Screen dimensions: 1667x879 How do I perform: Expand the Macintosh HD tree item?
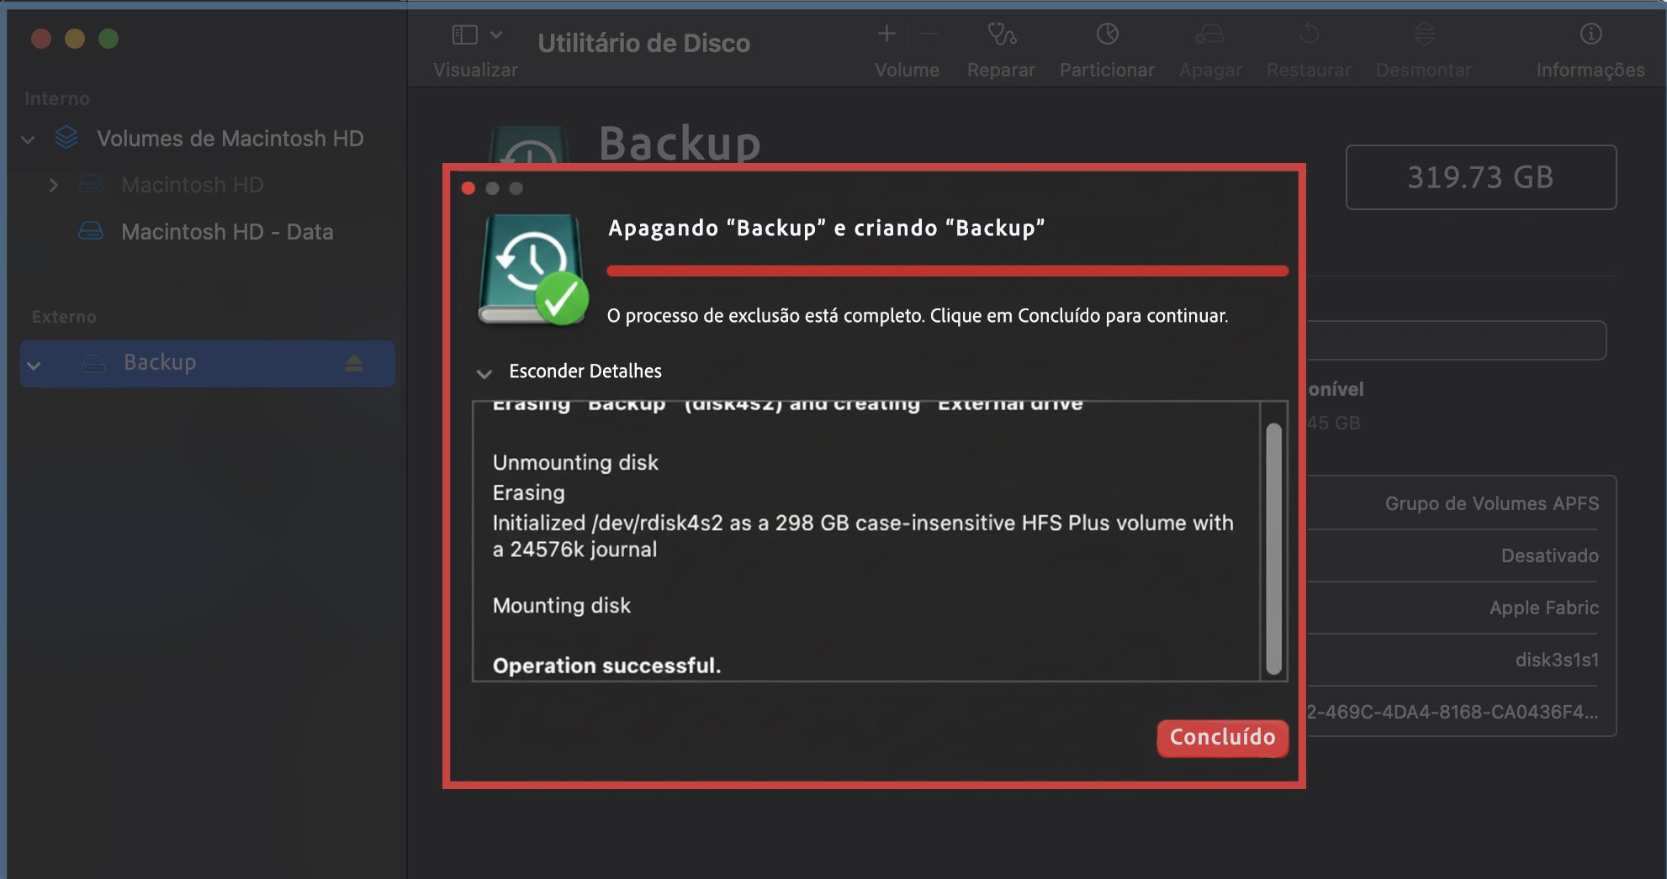[x=54, y=185]
